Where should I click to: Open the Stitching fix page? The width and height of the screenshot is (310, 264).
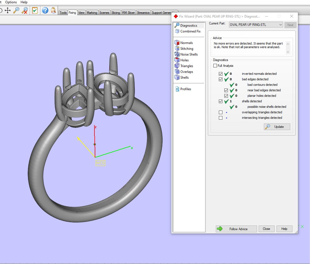(x=177, y=48)
